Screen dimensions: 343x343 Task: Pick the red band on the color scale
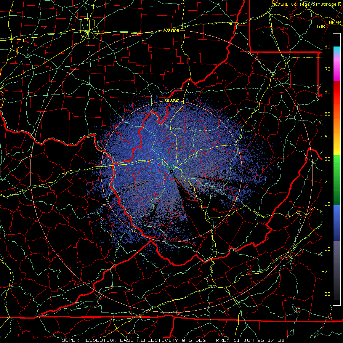[337, 92]
